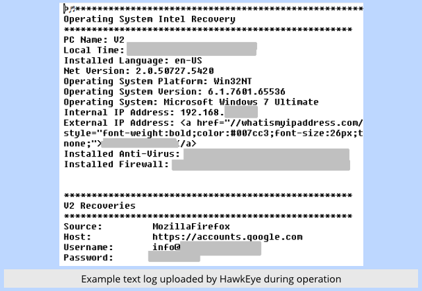Click the redacted external IP value
Image resolution: width=422 pixels, height=291 pixels.
[x=139, y=143]
